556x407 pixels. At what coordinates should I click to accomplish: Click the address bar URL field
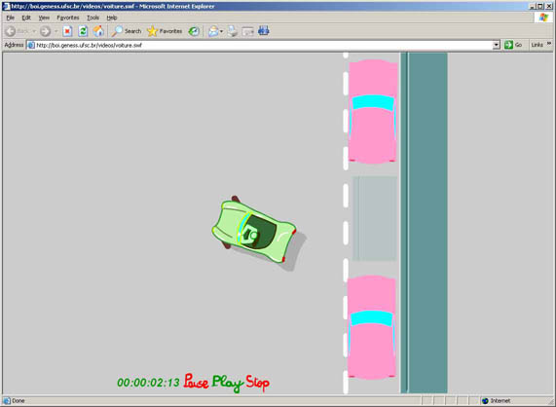264,45
